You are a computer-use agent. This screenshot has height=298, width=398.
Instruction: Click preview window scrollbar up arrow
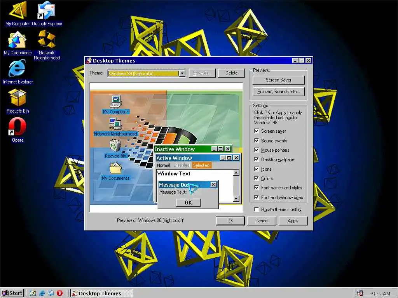pyautogui.click(x=236, y=173)
